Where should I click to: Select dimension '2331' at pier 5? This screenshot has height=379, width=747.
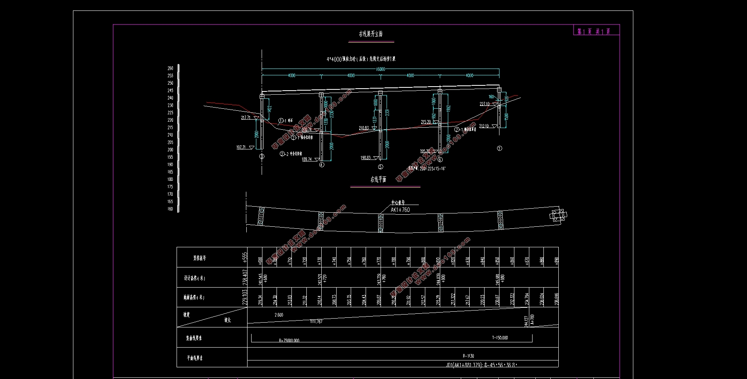click(387, 112)
